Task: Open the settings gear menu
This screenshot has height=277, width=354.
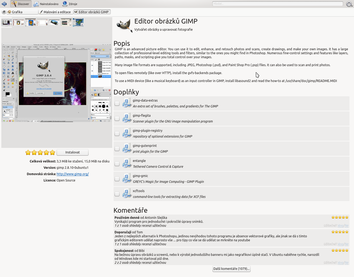Action: tap(349, 4)
